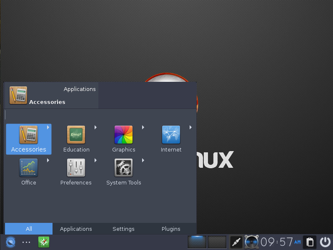Expand the System Tools submenu arrow
333x250 pixels.
pos(143,160)
